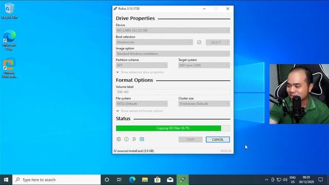329x185 pixels.
Task: Open the Cluster size dropdown
Action: coord(204,104)
